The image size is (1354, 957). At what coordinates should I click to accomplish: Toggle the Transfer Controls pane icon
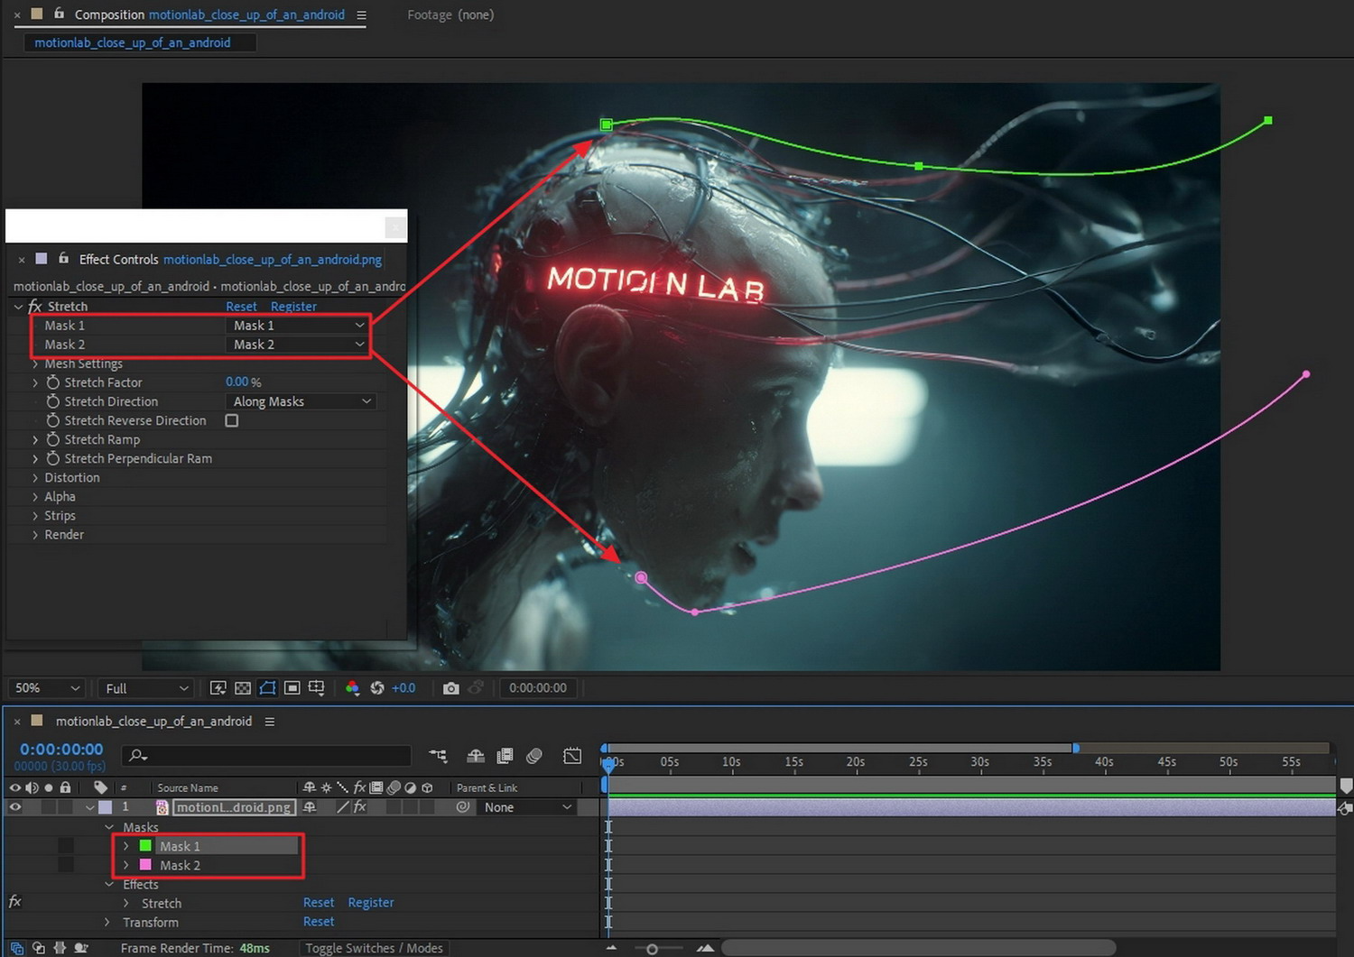(x=39, y=948)
